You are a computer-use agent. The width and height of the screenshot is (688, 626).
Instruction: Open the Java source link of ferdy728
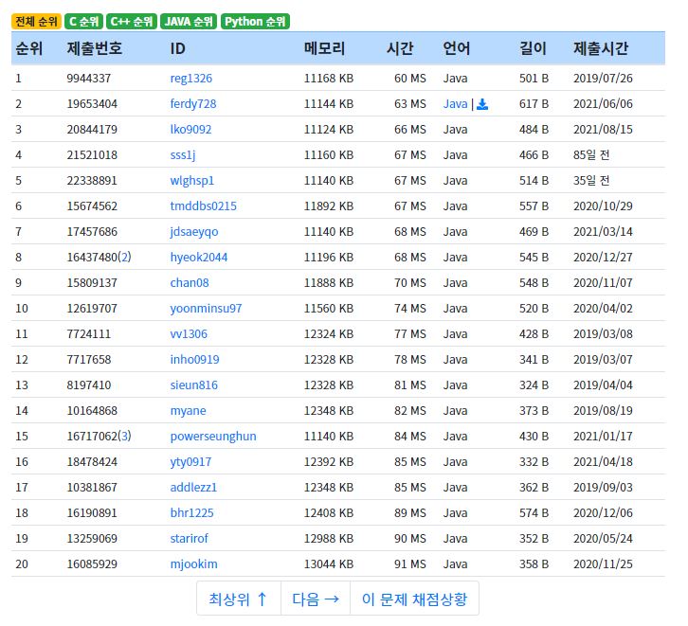point(455,104)
